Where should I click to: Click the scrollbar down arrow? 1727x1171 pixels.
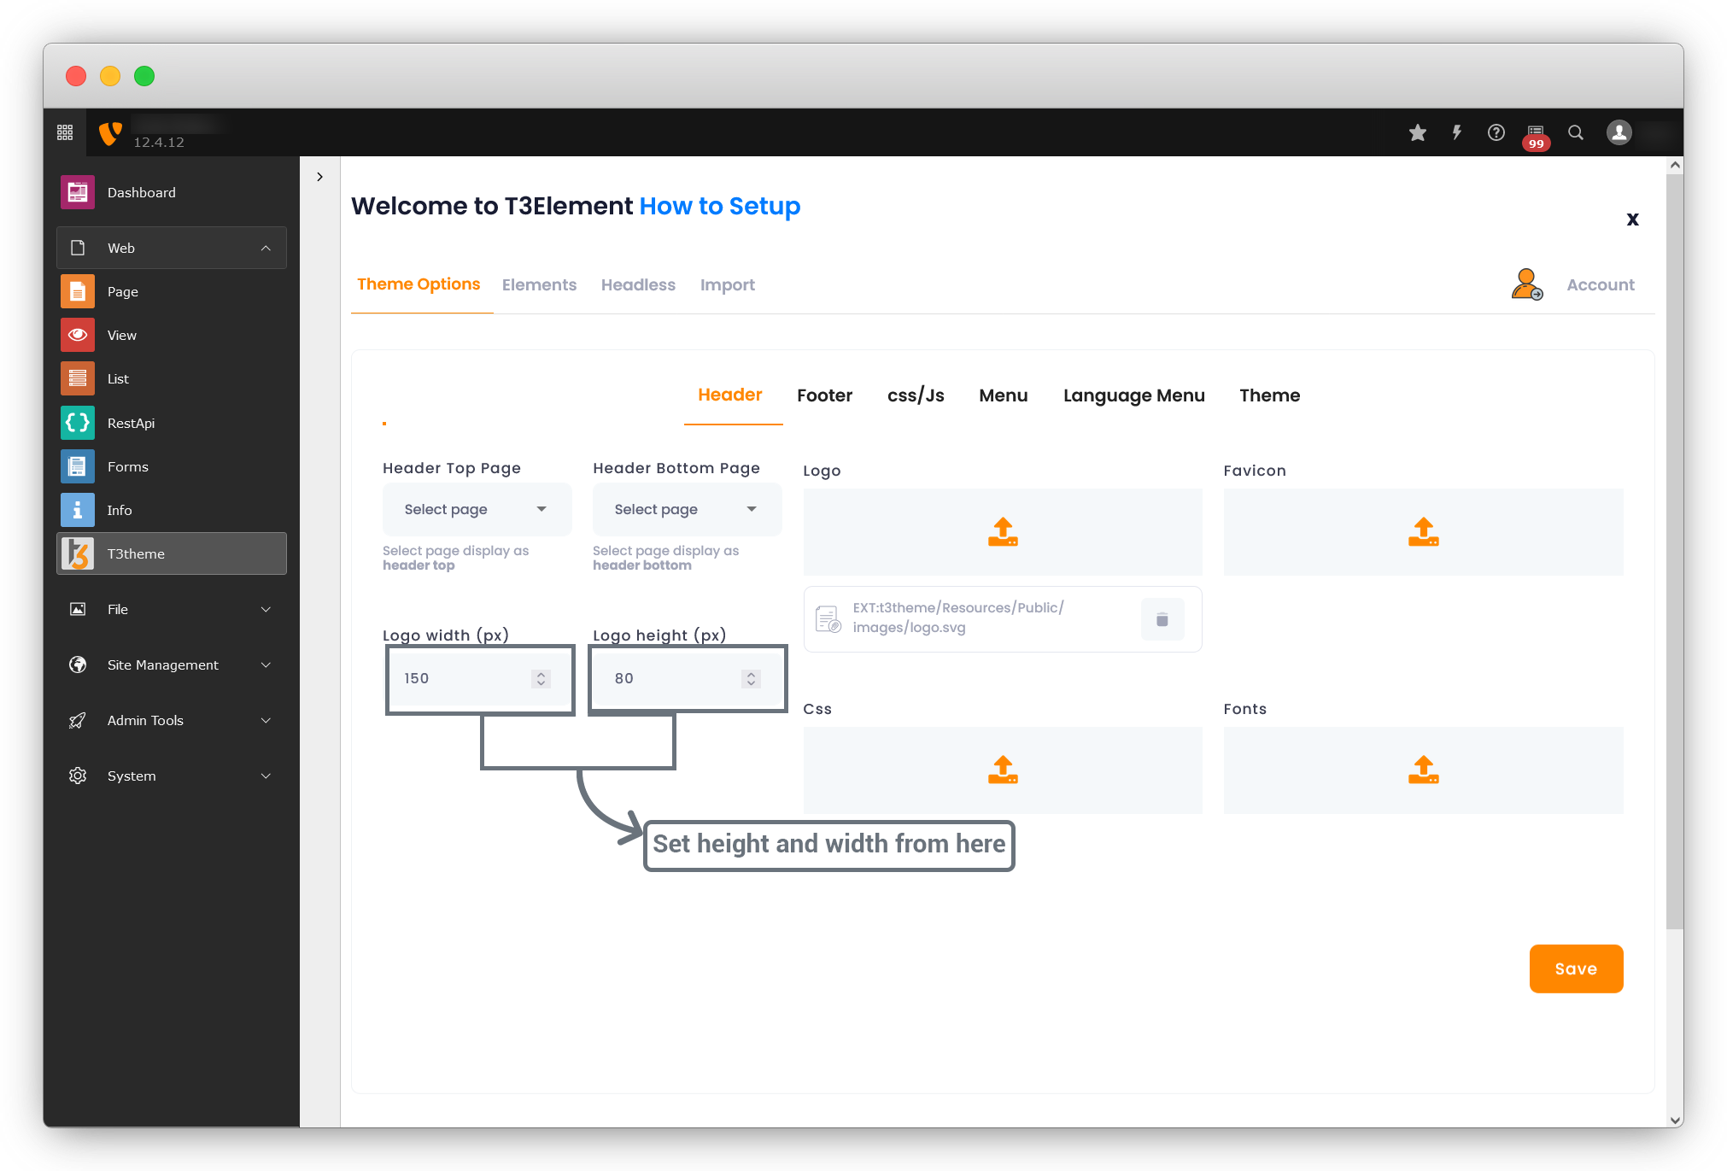pos(1675,1120)
